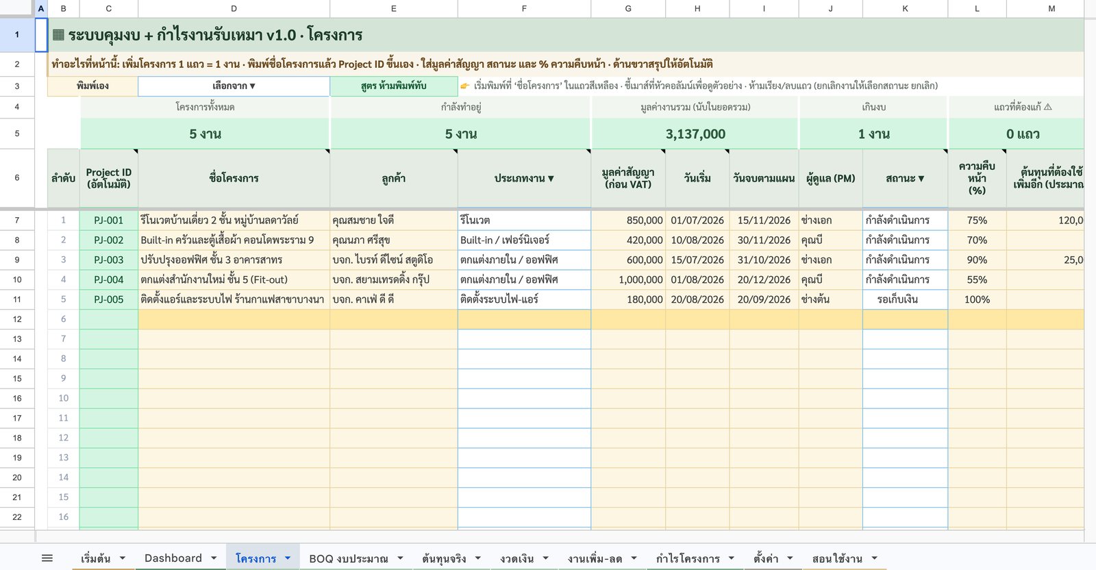The height and width of the screenshot is (570, 1096).
Task: Select the PJ-003 project ID cell
Action: click(109, 260)
